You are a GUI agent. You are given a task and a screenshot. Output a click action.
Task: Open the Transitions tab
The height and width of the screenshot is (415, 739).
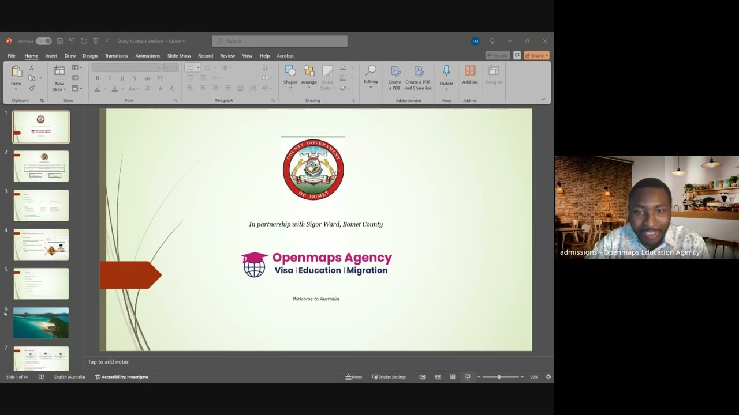(116, 56)
